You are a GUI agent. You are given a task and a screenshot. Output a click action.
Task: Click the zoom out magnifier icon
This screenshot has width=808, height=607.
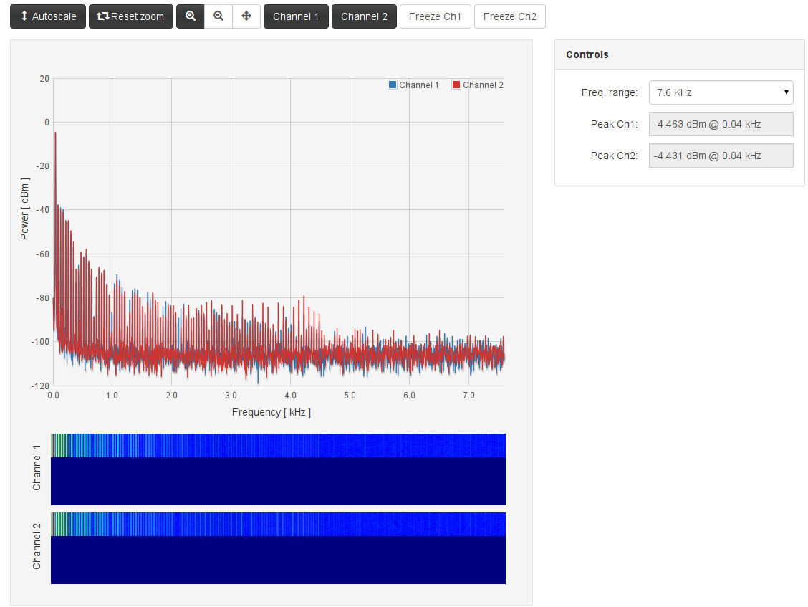[218, 16]
